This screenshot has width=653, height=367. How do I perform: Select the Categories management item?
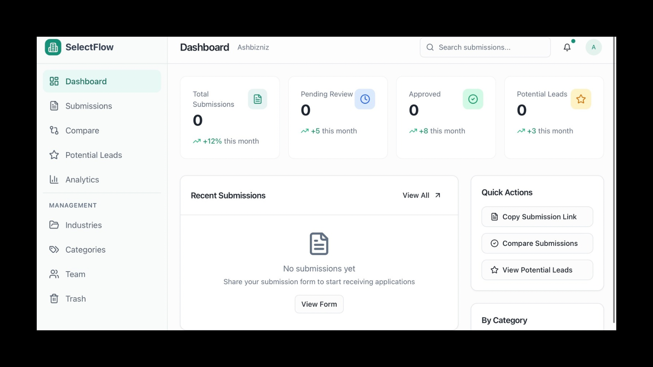pos(85,250)
